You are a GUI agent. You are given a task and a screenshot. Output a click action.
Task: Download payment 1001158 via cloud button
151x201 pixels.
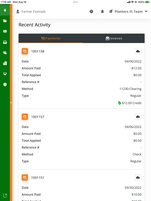click(x=138, y=51)
